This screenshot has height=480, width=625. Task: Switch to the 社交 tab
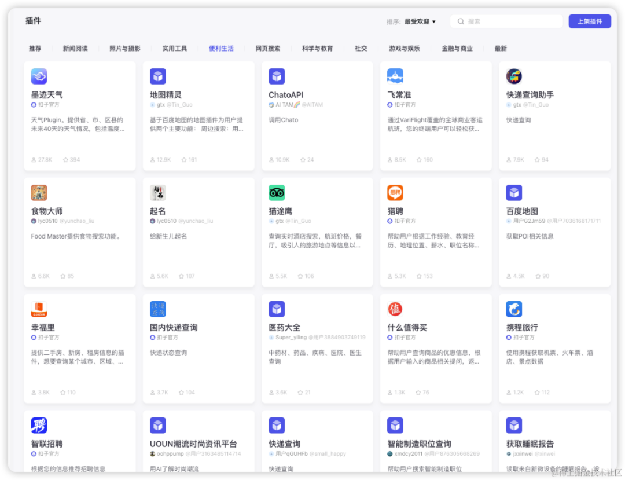pos(361,49)
